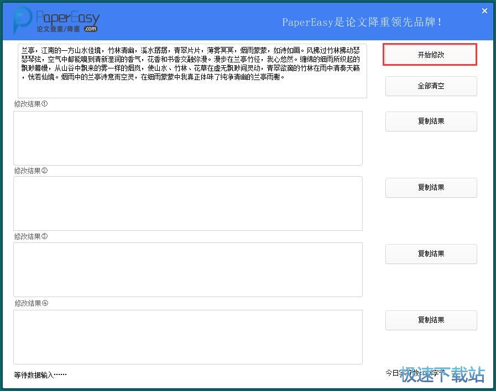Click the 修改结果① label

tap(30, 103)
